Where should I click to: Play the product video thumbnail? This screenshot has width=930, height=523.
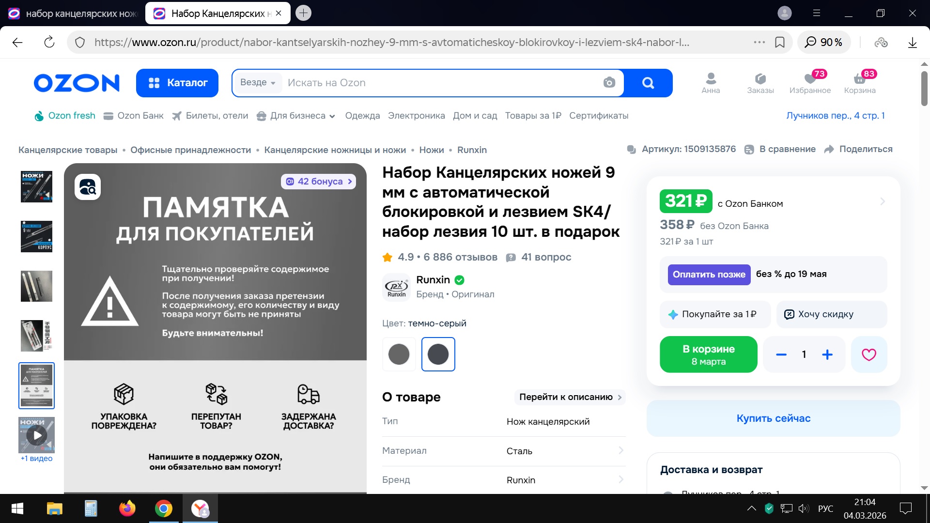click(37, 435)
